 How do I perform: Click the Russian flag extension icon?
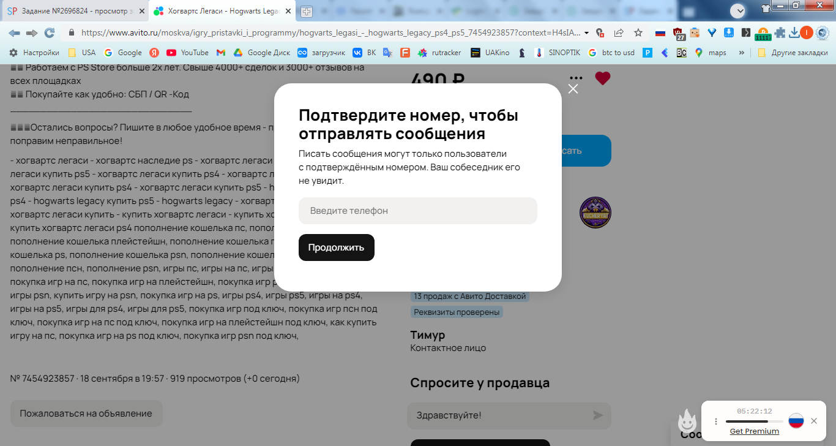[x=660, y=33]
